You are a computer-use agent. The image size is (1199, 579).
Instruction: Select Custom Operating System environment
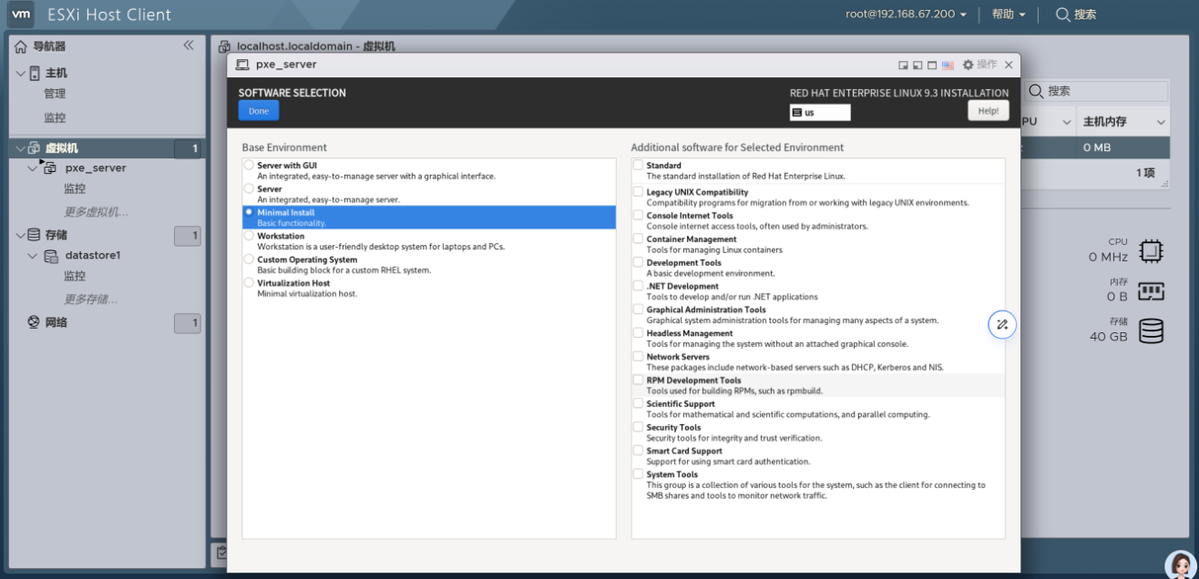(249, 259)
